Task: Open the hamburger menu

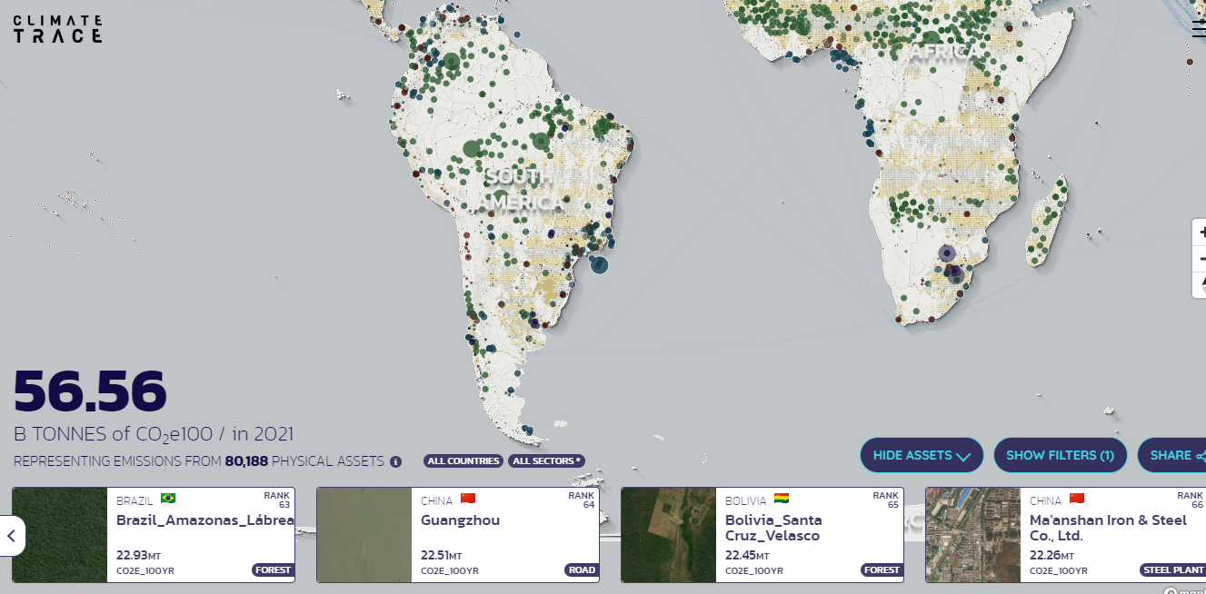Action: pos(1198,29)
